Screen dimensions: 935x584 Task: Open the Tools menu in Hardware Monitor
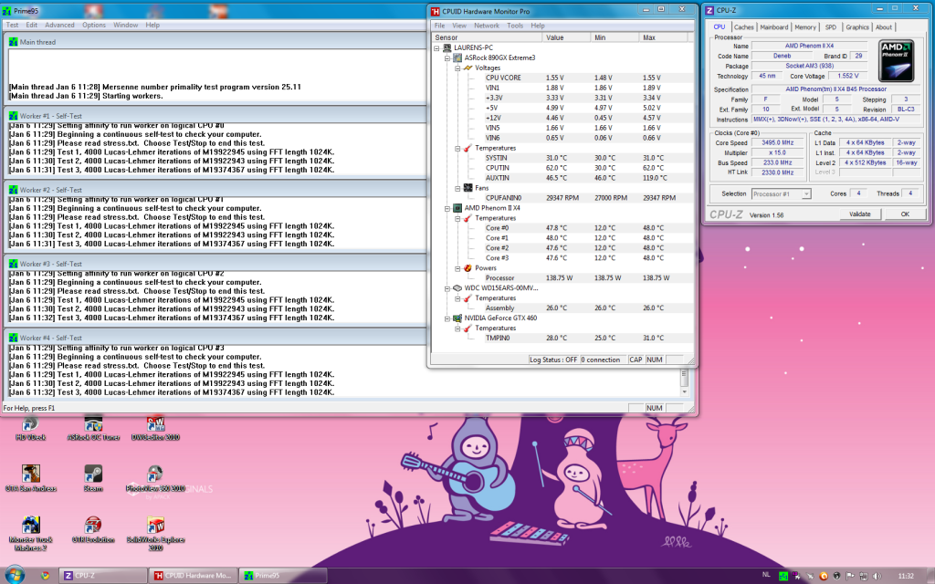click(x=515, y=26)
